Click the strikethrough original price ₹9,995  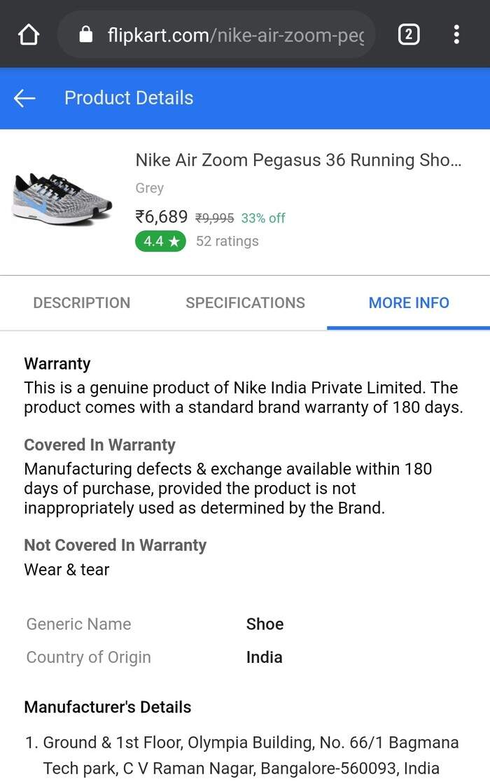click(x=213, y=218)
